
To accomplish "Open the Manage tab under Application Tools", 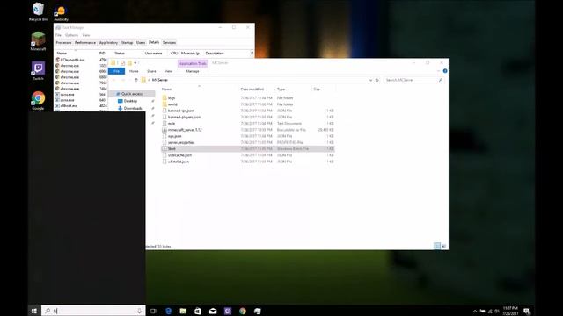I will (x=193, y=71).
